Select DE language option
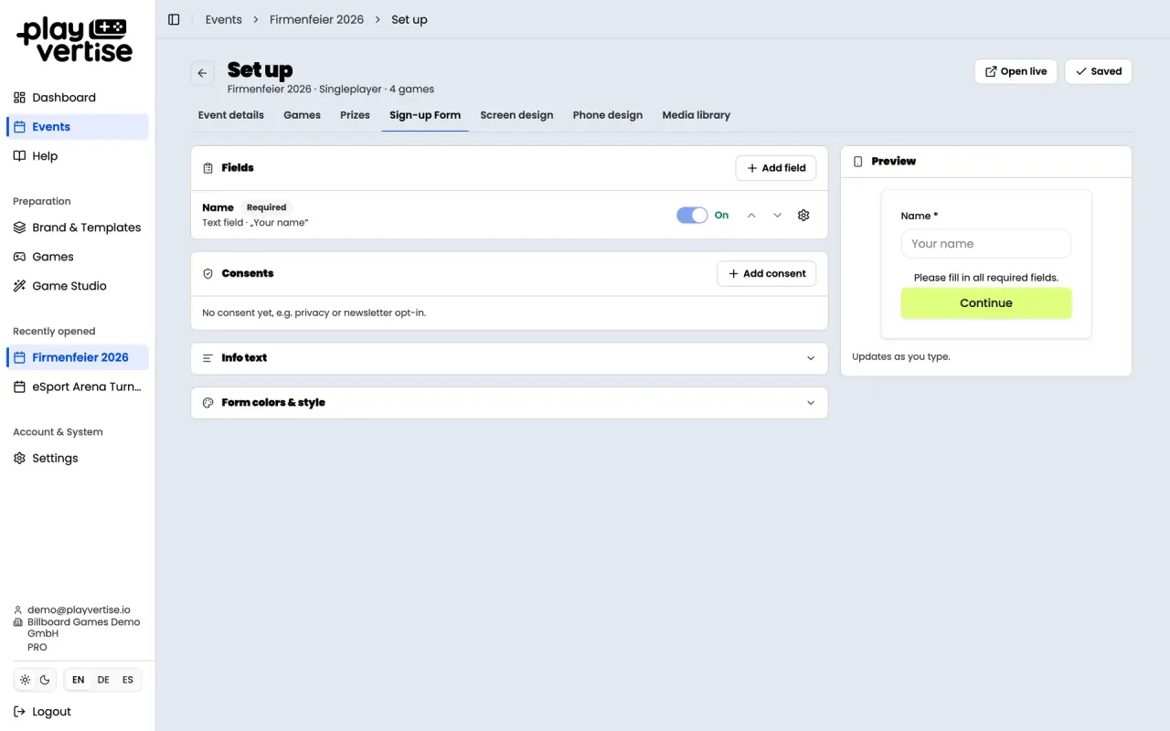The image size is (1170, 731). pos(103,680)
